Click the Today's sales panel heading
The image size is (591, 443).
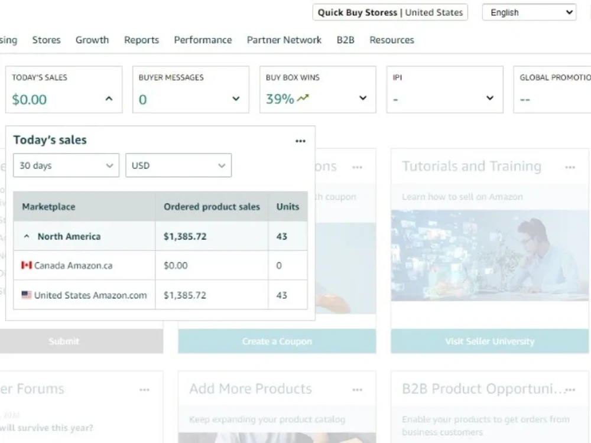(50, 140)
